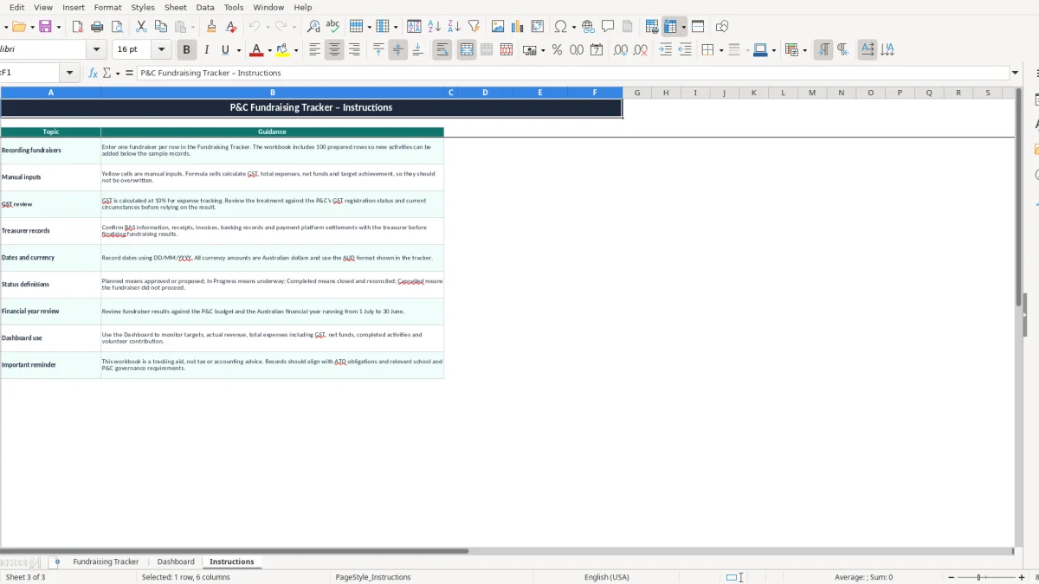
Task: Toggle Center Horizontally alignment
Action: 334,50
